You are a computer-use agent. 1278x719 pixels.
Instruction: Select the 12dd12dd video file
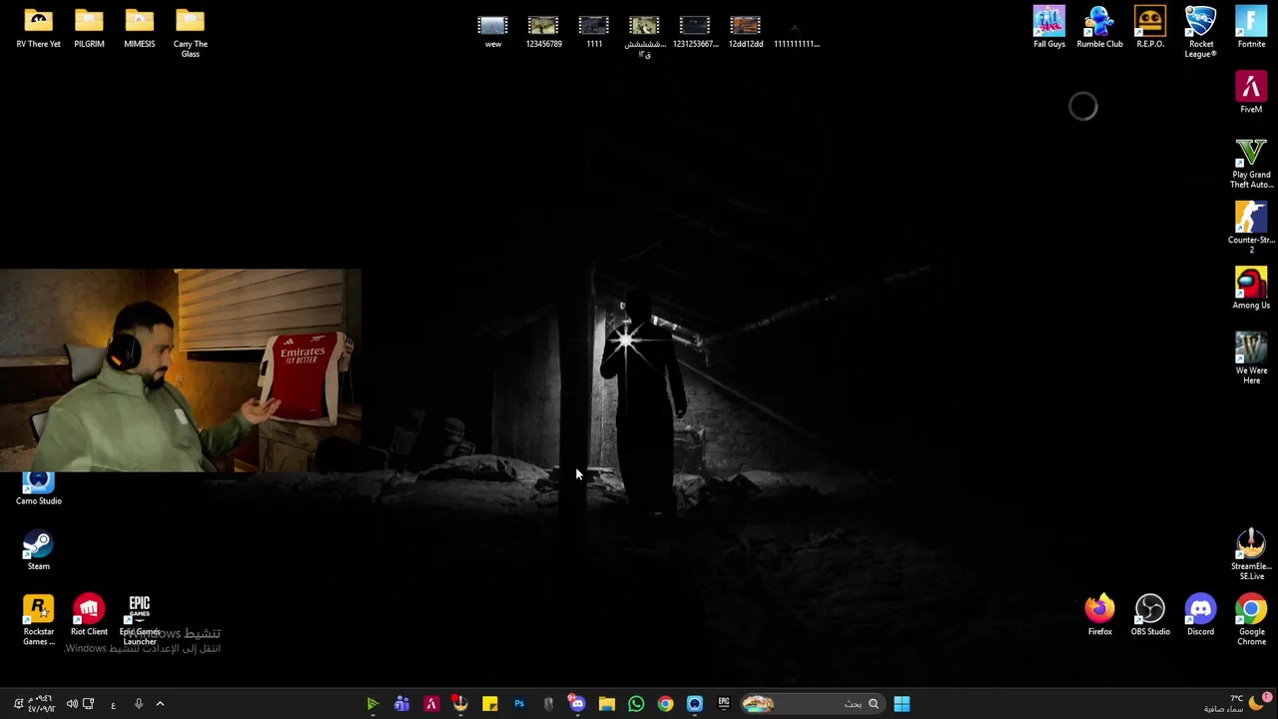746,31
